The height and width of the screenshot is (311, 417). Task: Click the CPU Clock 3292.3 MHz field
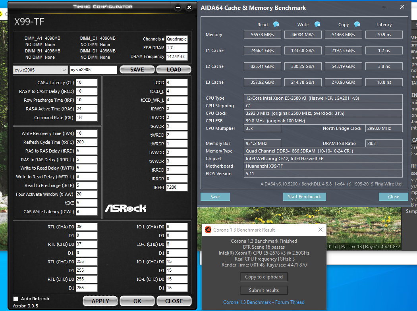point(323,113)
